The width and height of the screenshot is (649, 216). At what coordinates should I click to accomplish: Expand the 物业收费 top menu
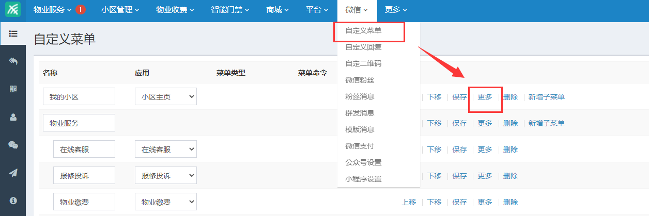(175, 9)
